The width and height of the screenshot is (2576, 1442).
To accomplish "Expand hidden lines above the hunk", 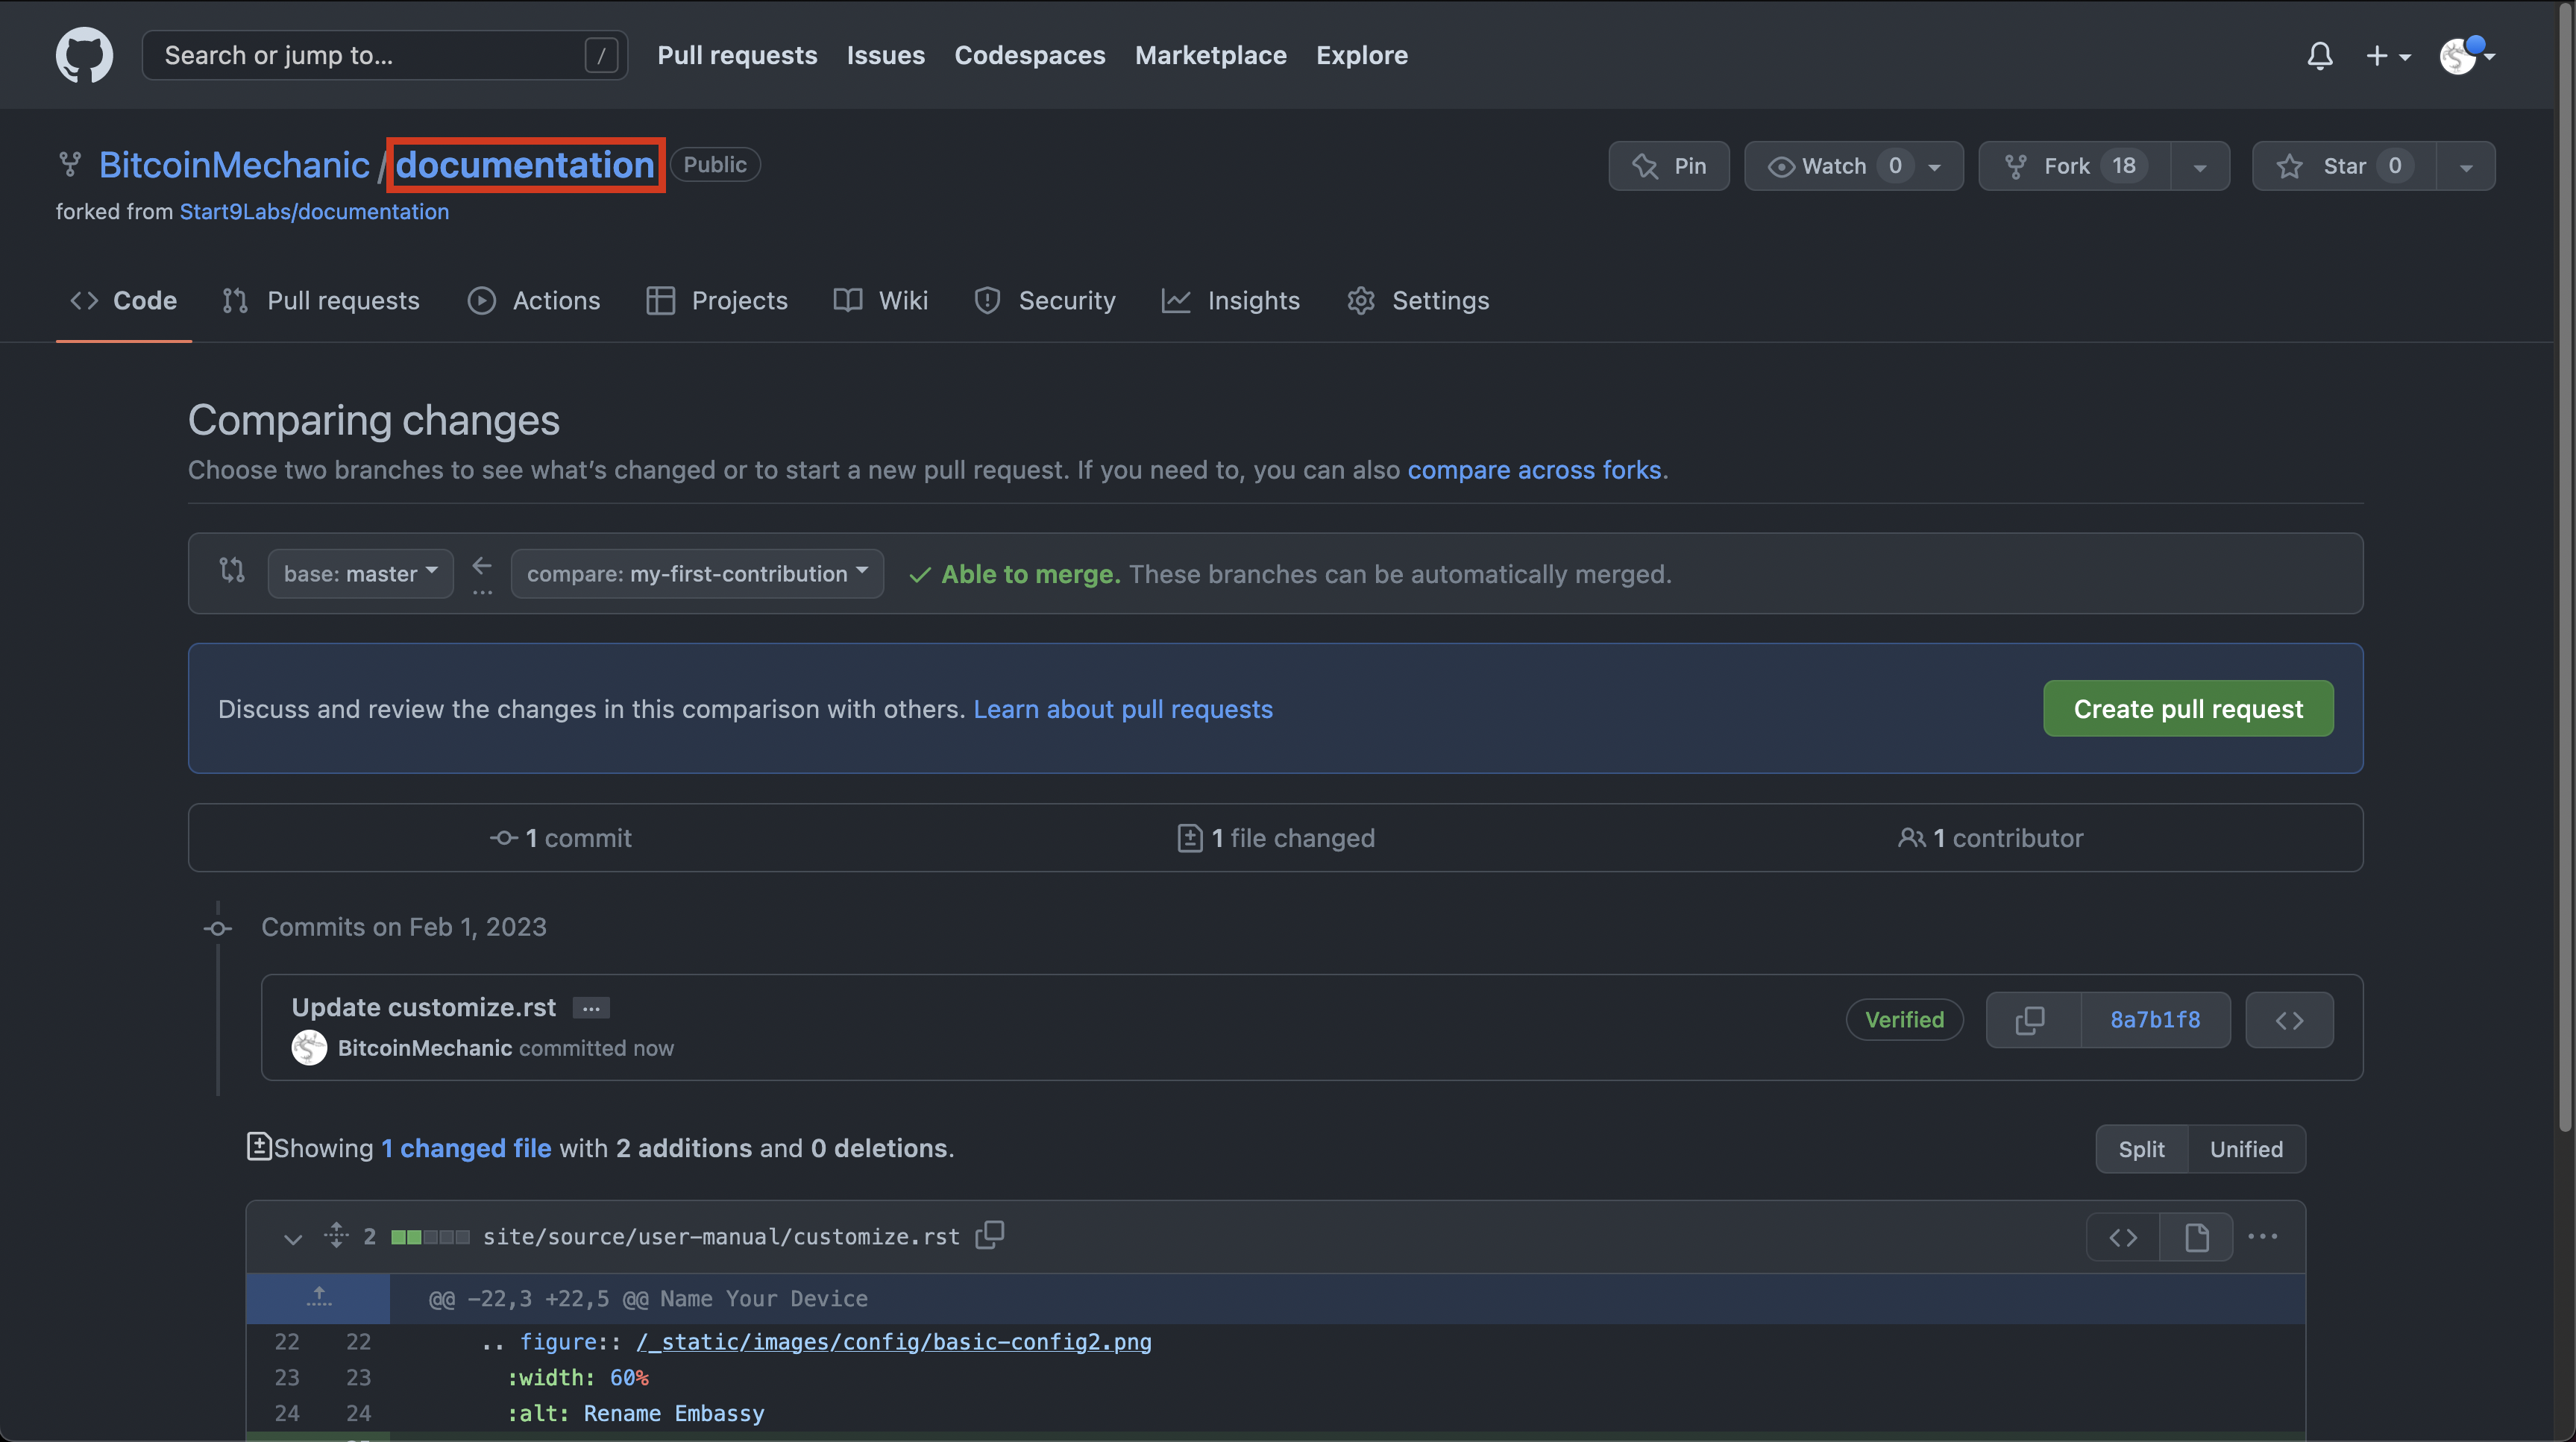I will pyautogui.click(x=318, y=1298).
